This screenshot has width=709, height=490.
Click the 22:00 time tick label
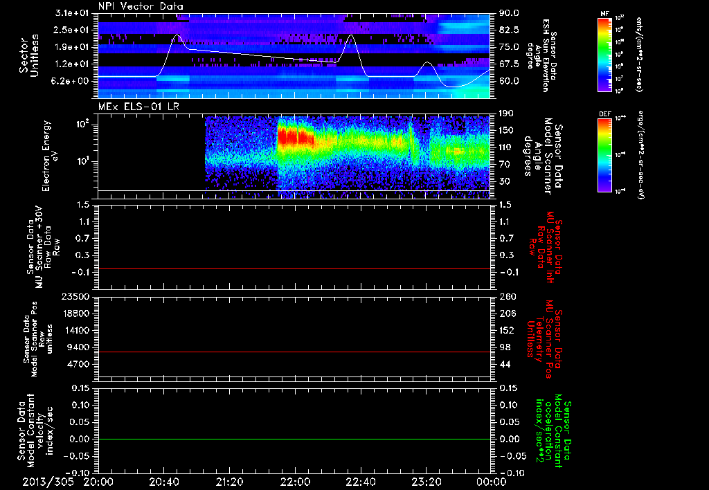coord(295,482)
